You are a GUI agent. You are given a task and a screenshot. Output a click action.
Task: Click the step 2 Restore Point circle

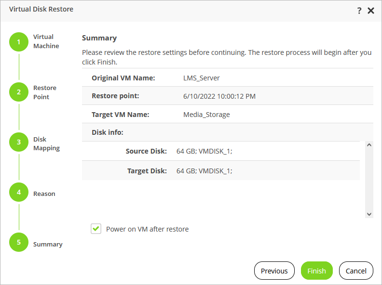pyautogui.click(x=19, y=92)
